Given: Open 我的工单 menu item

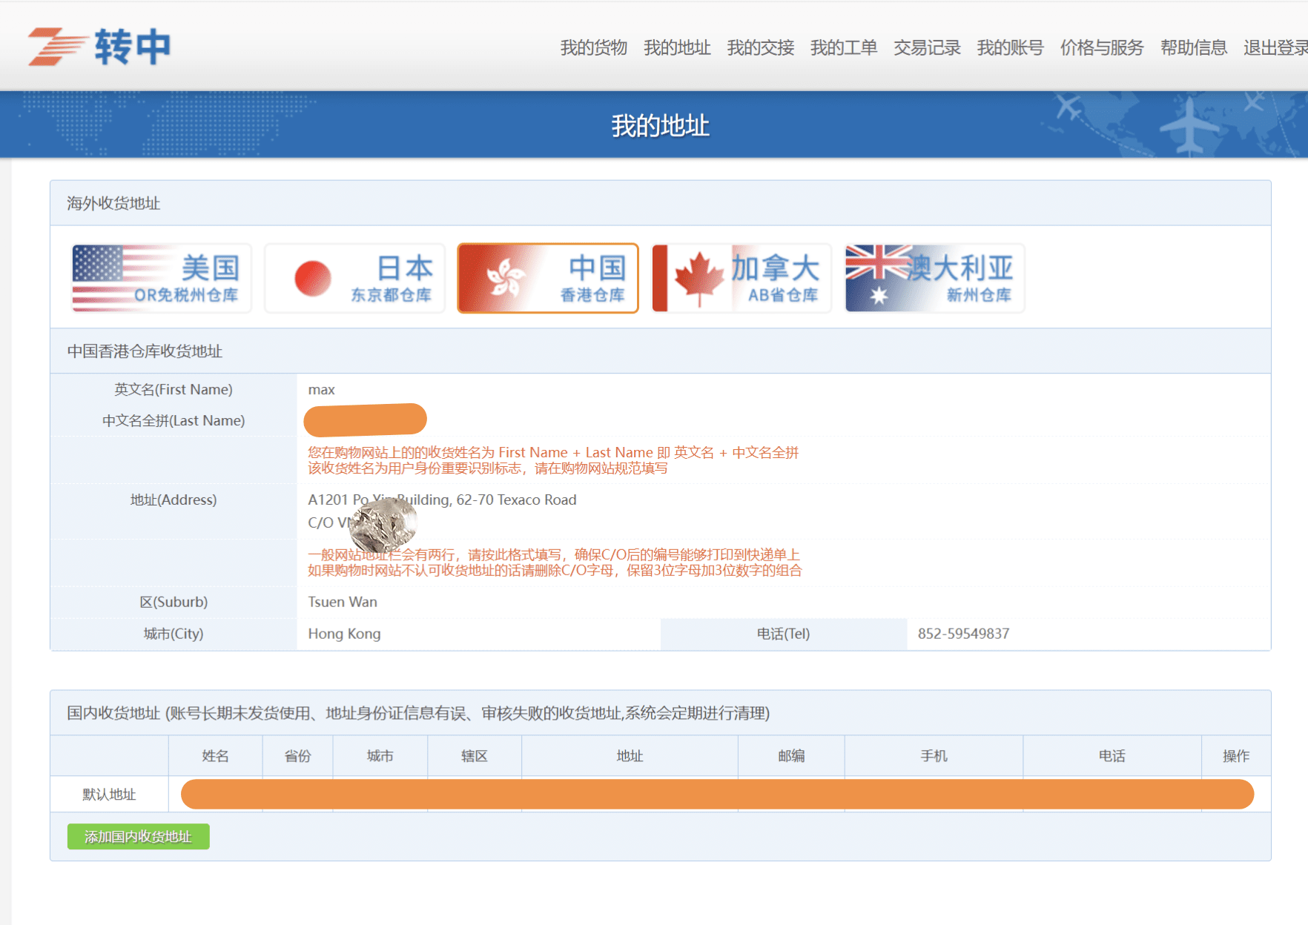Looking at the screenshot, I should [x=843, y=47].
